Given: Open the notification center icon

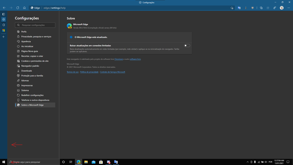Looking at the screenshot, I should click(288, 162).
